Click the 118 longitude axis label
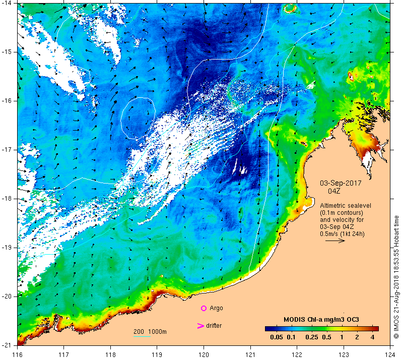 click(x=110, y=354)
